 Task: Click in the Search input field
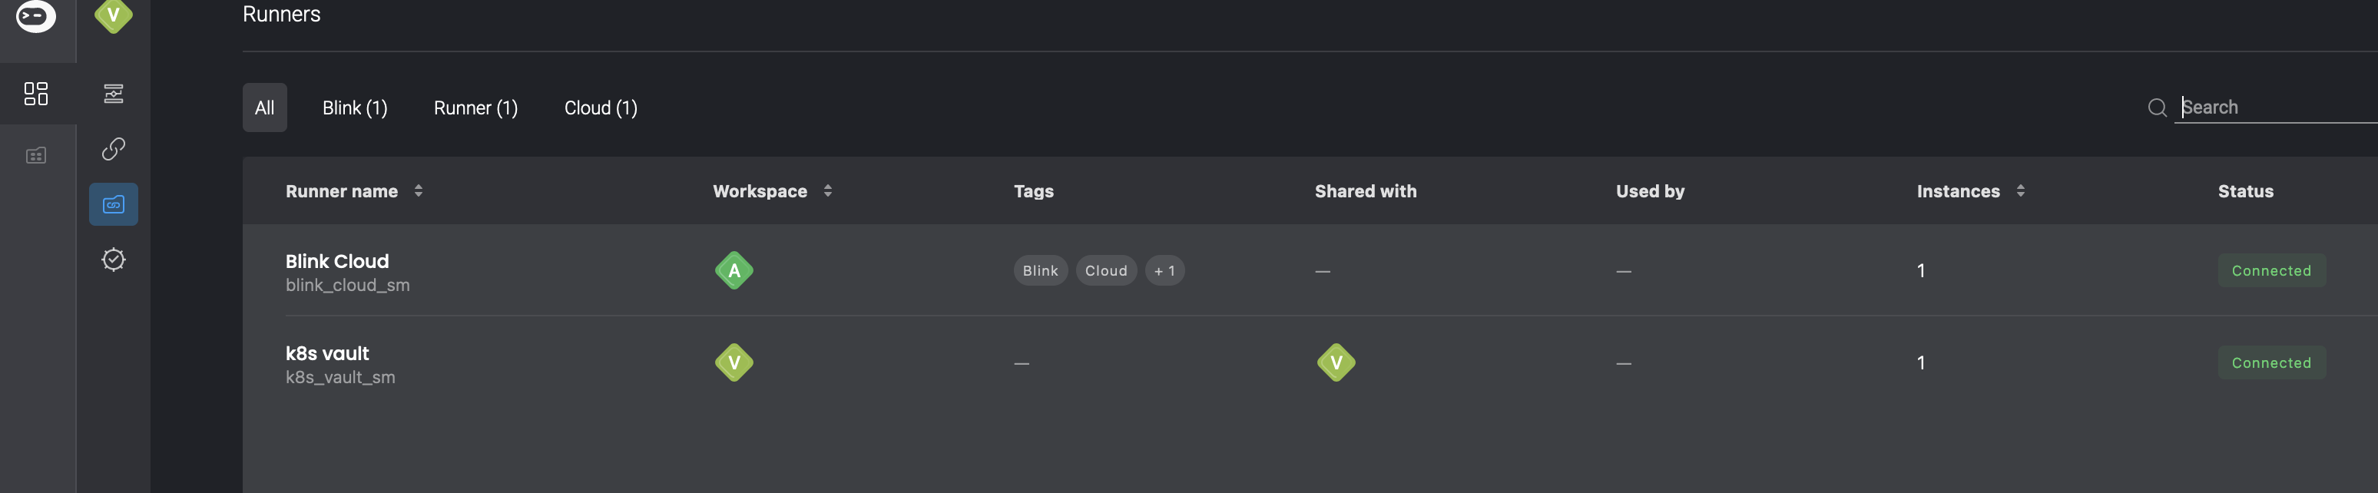2276,107
